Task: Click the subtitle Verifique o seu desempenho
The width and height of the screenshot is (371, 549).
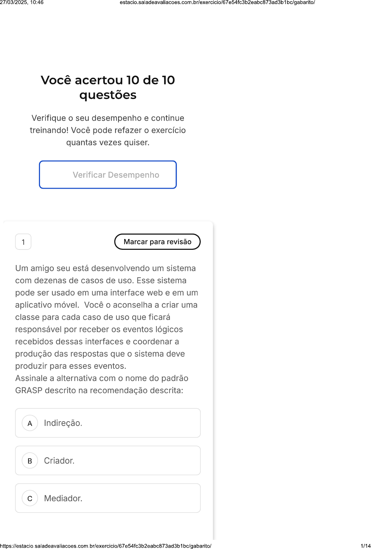Action: (x=108, y=118)
